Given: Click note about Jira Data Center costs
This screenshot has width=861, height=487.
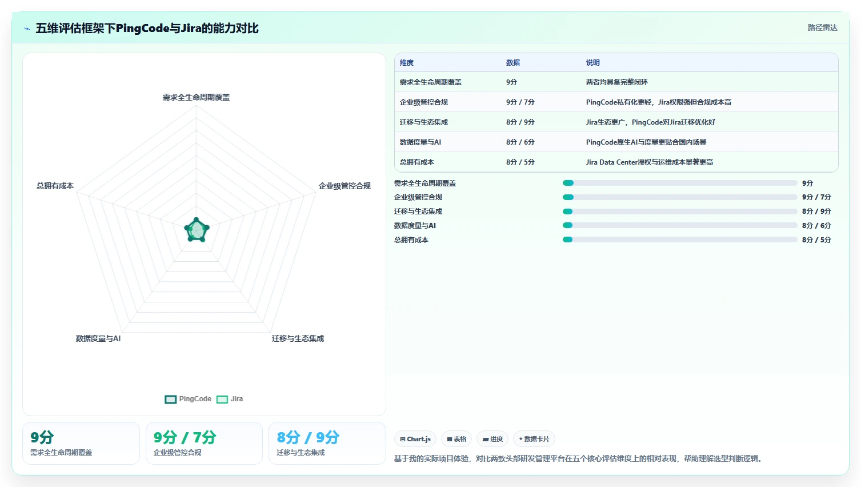Looking at the screenshot, I should (x=650, y=162).
